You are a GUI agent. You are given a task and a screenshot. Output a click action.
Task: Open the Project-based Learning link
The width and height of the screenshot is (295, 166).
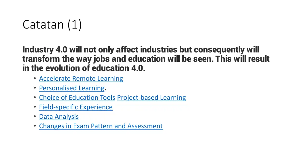click(x=152, y=97)
